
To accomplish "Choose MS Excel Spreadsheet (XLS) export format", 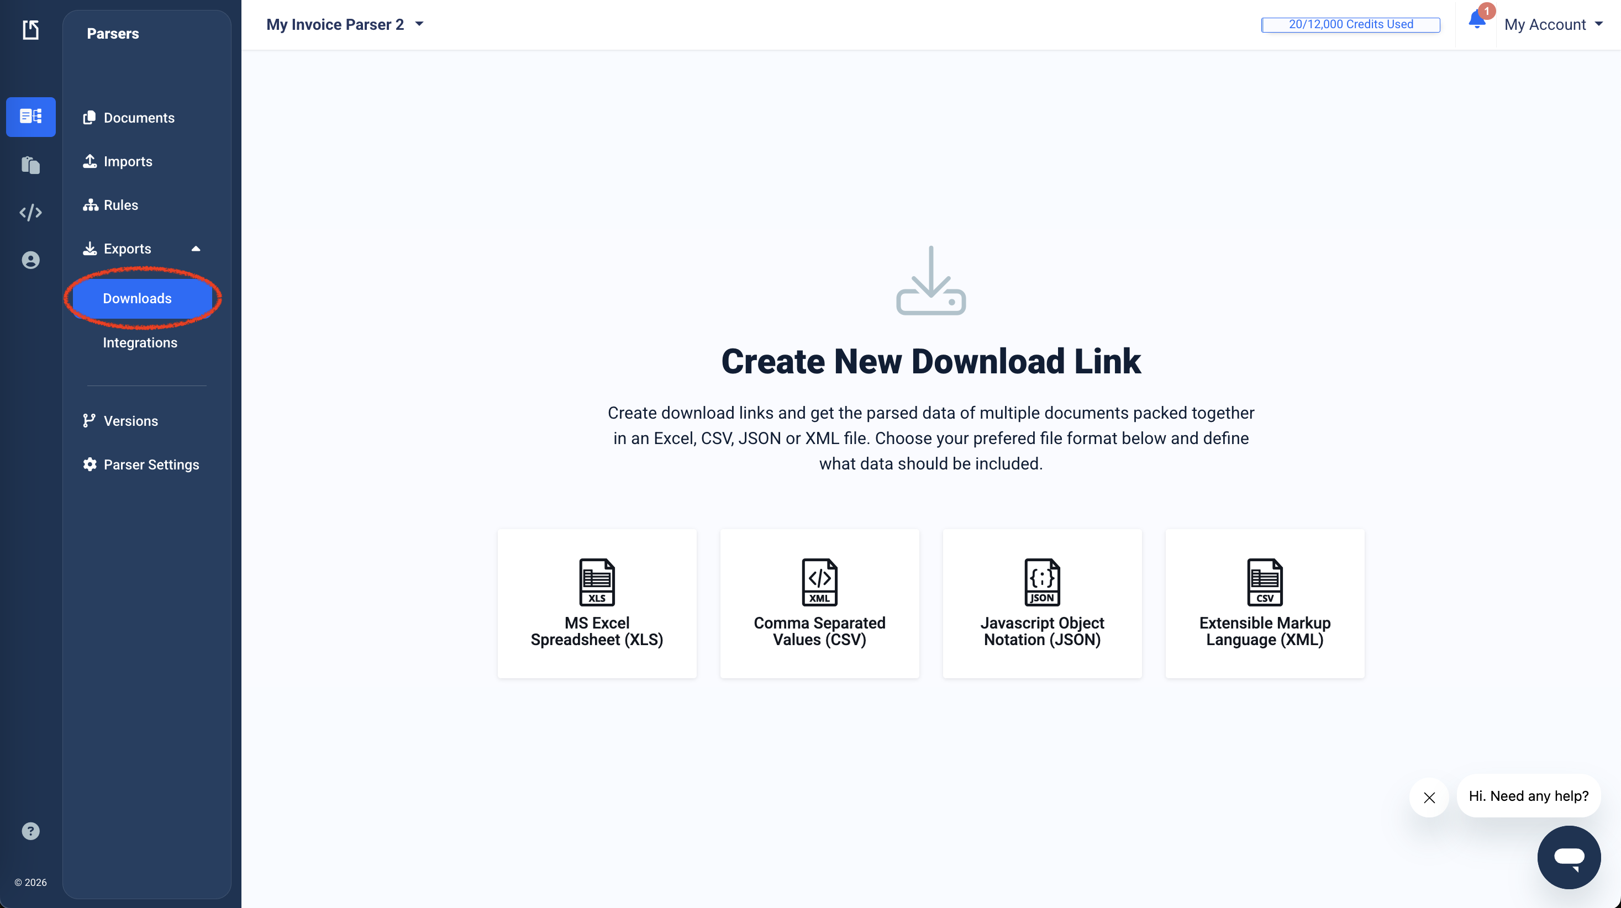I will point(597,604).
